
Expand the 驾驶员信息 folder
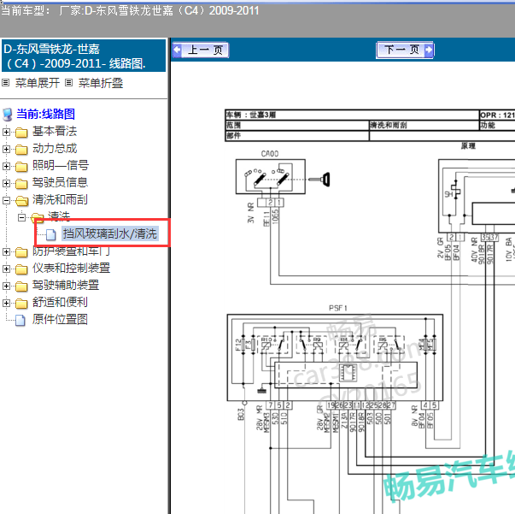6,183
